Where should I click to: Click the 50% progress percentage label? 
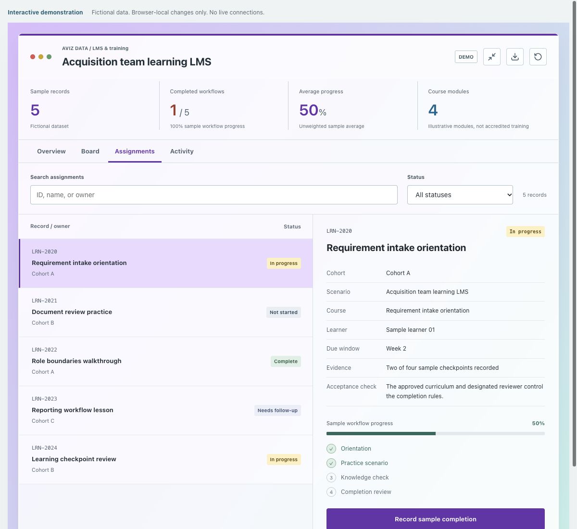coord(539,423)
